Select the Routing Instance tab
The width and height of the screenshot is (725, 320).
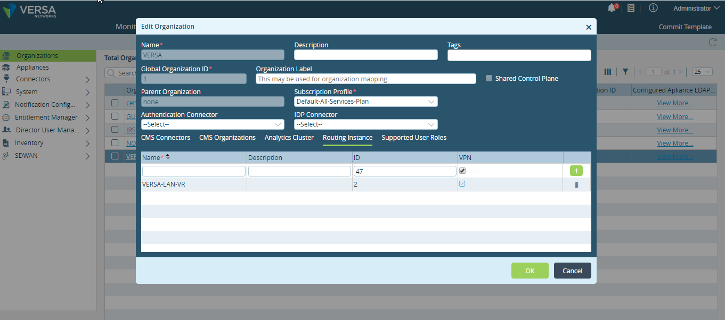click(348, 138)
